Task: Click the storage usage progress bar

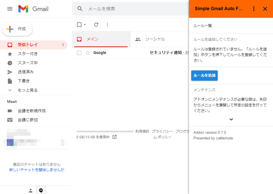Action: coord(105,132)
